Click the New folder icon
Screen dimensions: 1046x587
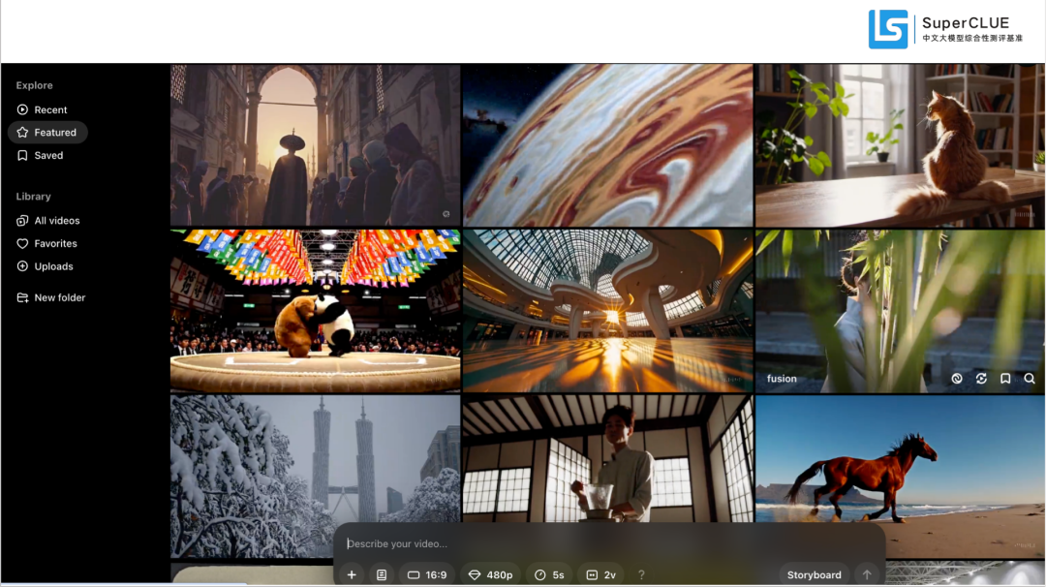[x=22, y=297]
